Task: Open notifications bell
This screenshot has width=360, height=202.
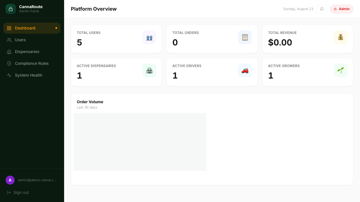Action: tap(322, 9)
